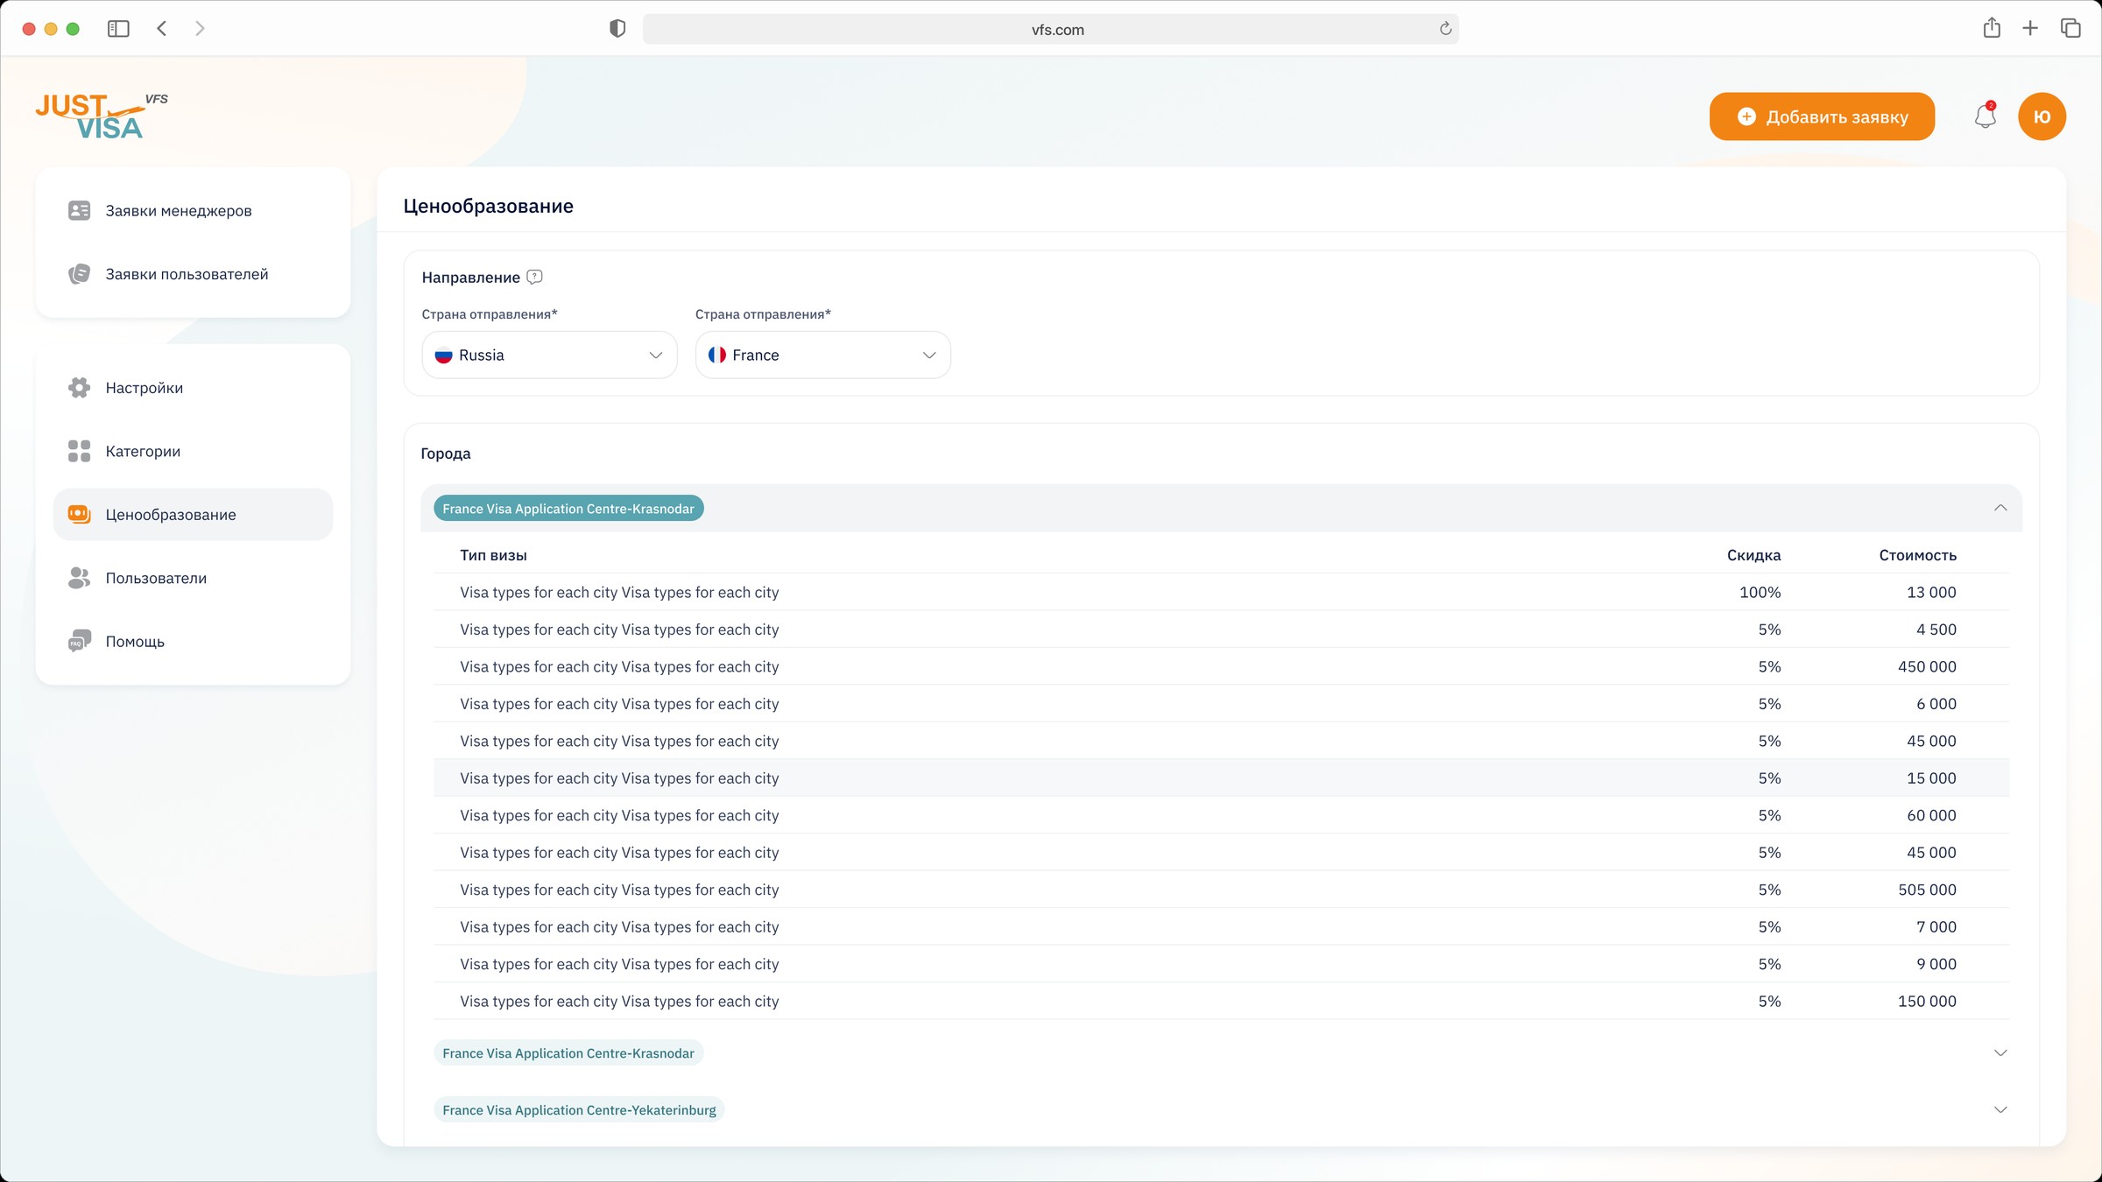Click the Помощь FAQ icon

(79, 641)
